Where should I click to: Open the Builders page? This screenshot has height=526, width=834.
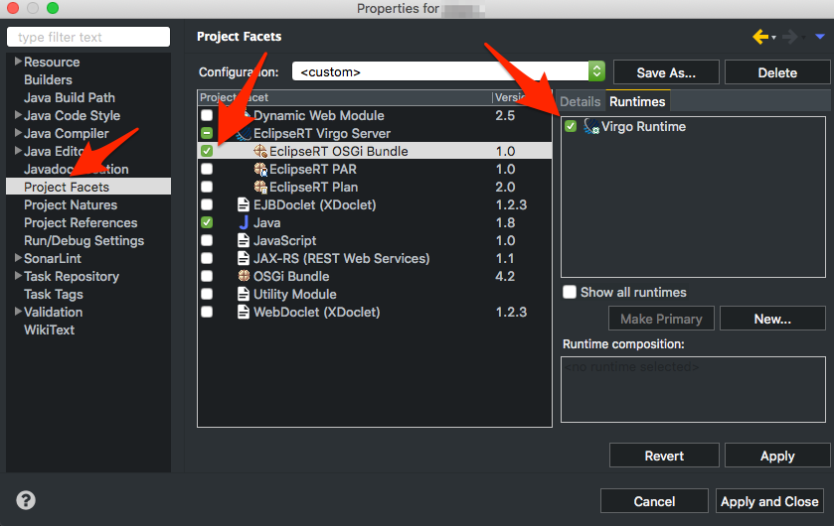point(48,79)
